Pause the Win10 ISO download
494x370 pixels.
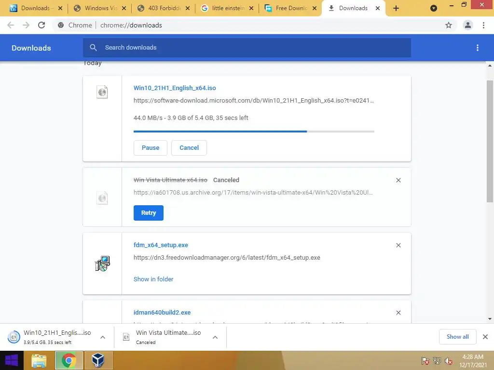click(x=151, y=148)
